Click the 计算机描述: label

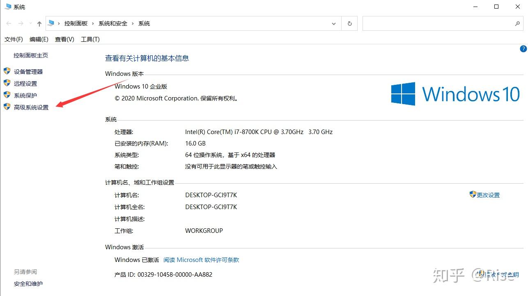130,219
